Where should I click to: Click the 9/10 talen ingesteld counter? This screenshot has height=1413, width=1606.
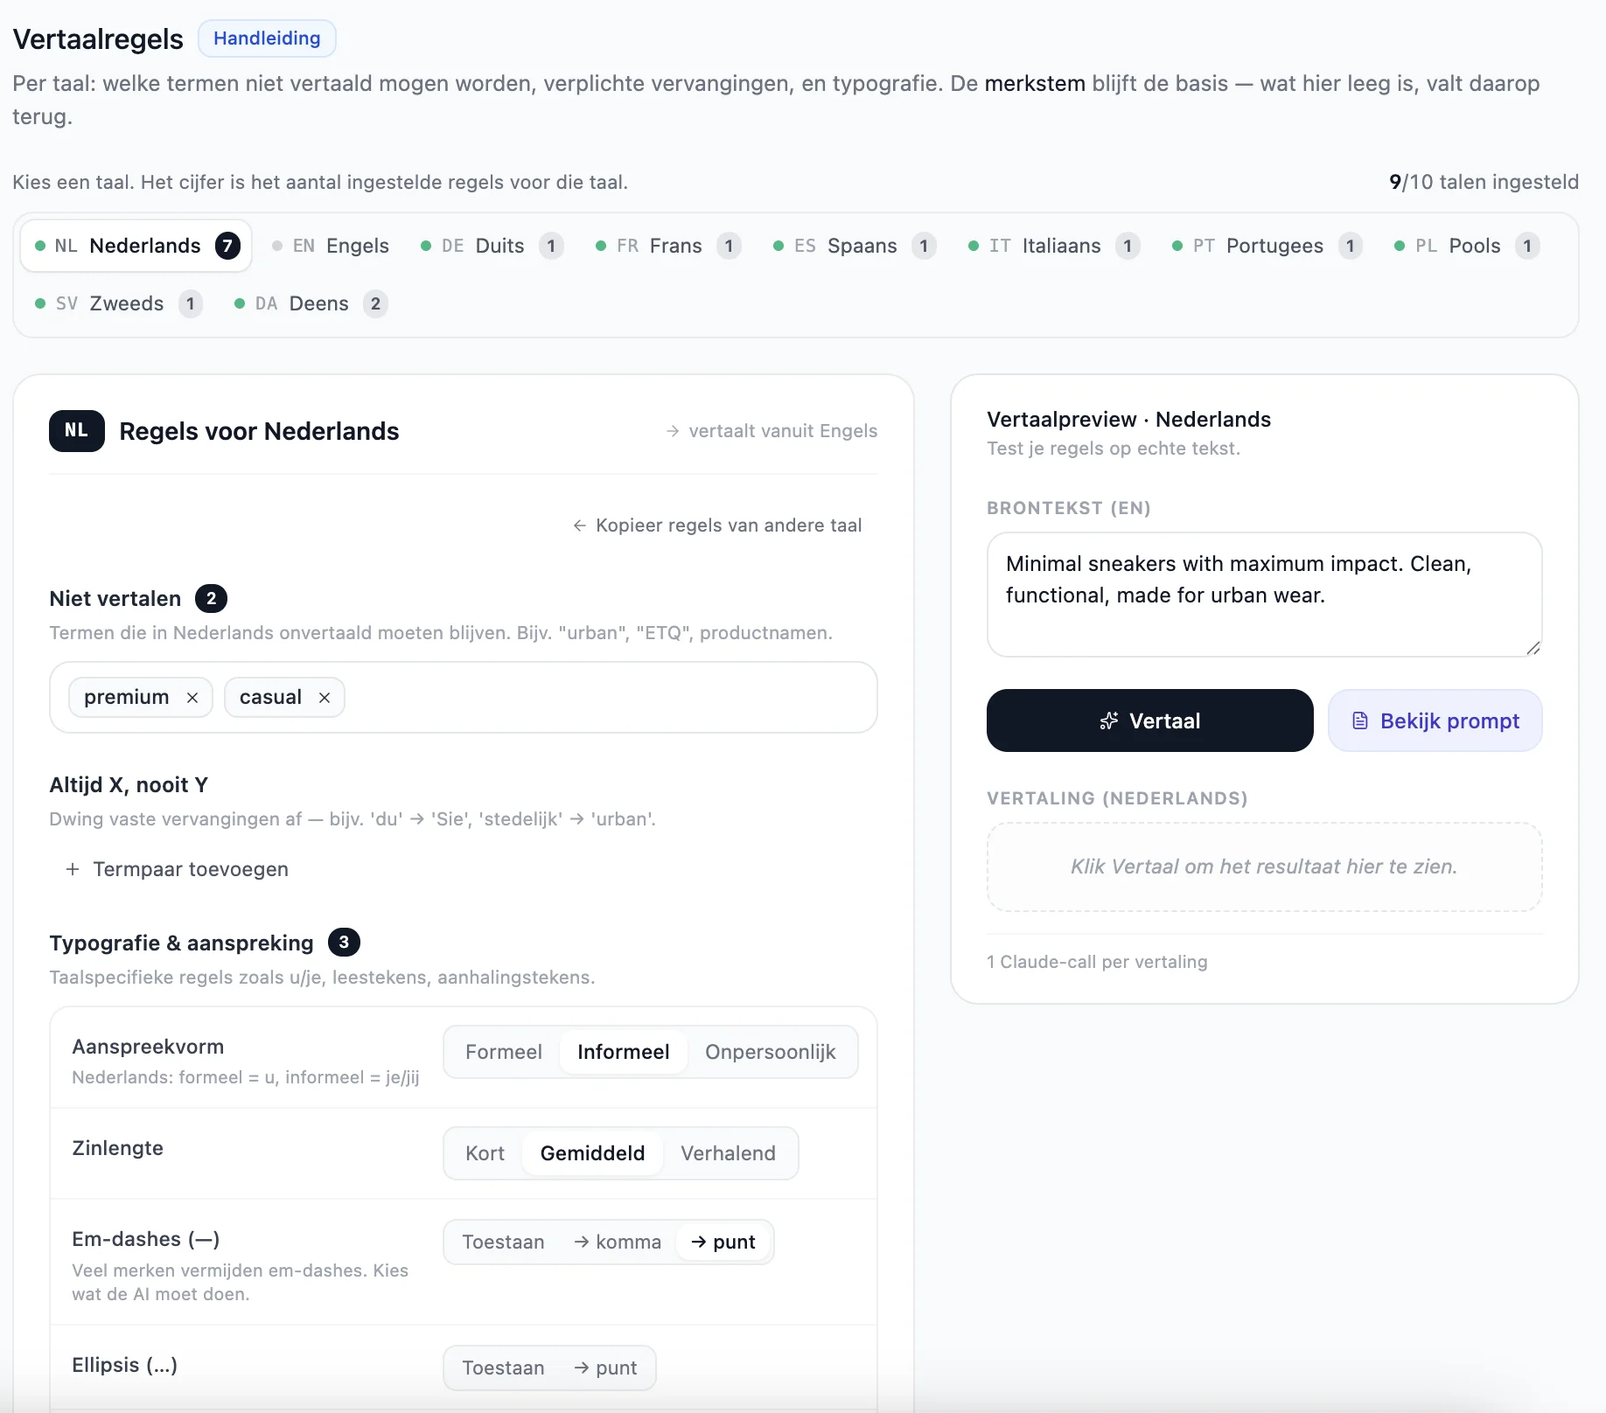point(1484,182)
